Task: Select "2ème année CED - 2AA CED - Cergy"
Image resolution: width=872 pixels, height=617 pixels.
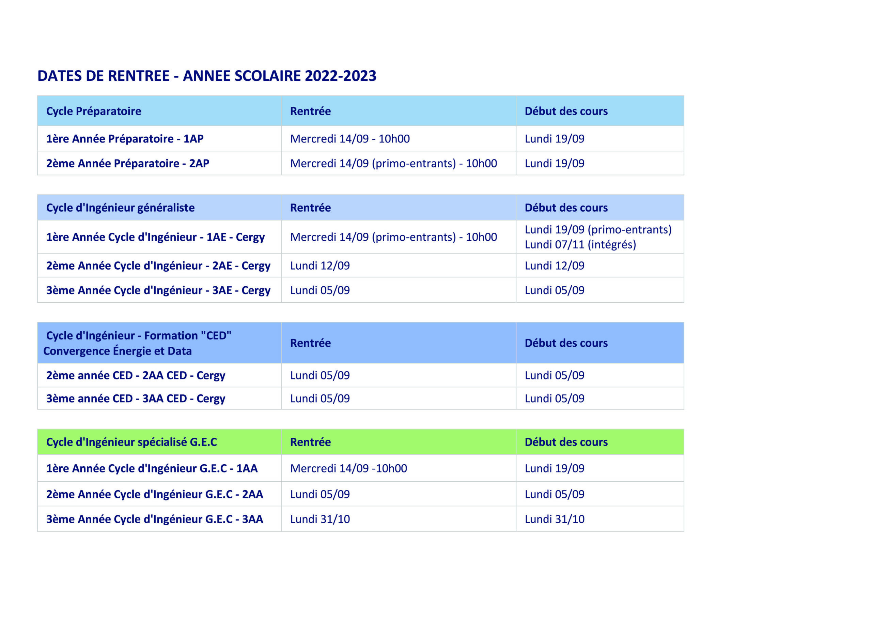Action: (x=136, y=376)
